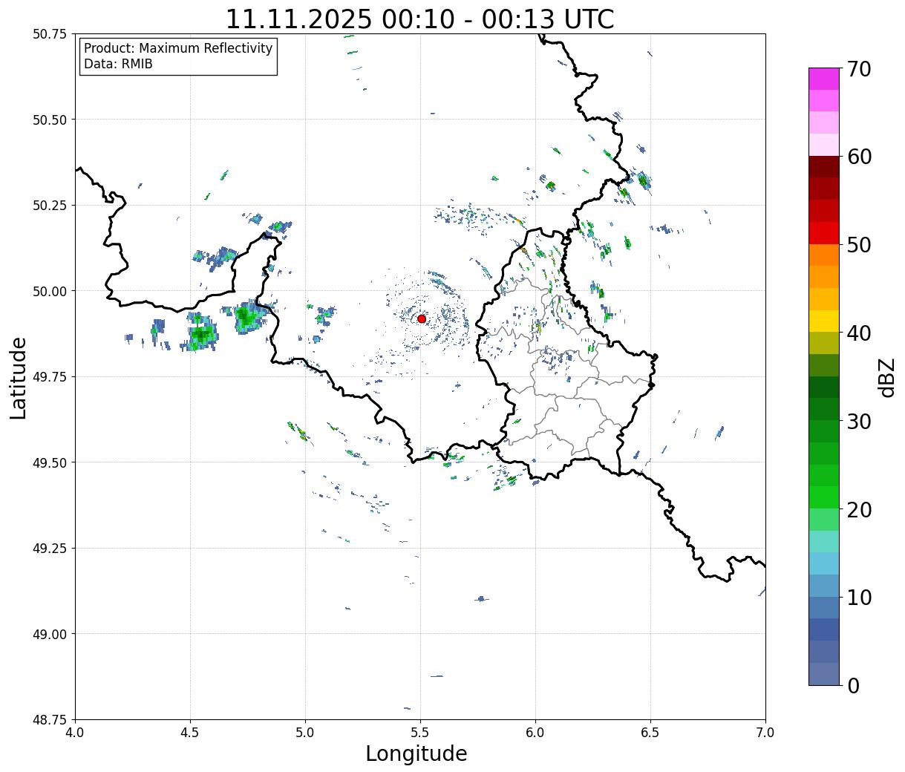
Task: Click the x-axis tick label 5.5
Action: (x=420, y=733)
